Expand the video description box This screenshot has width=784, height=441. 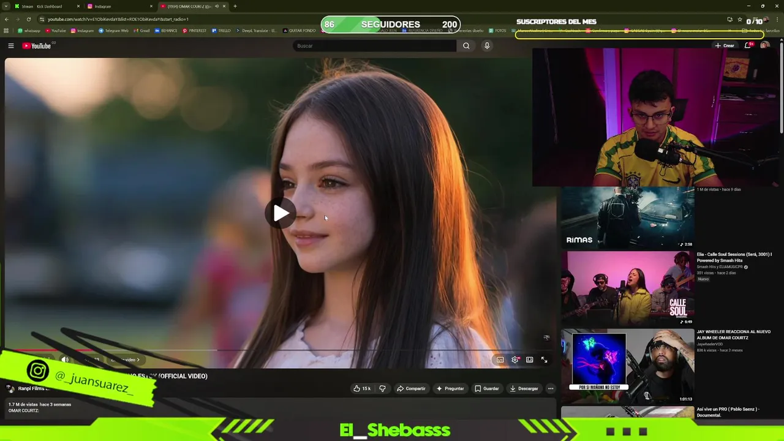coord(281,409)
